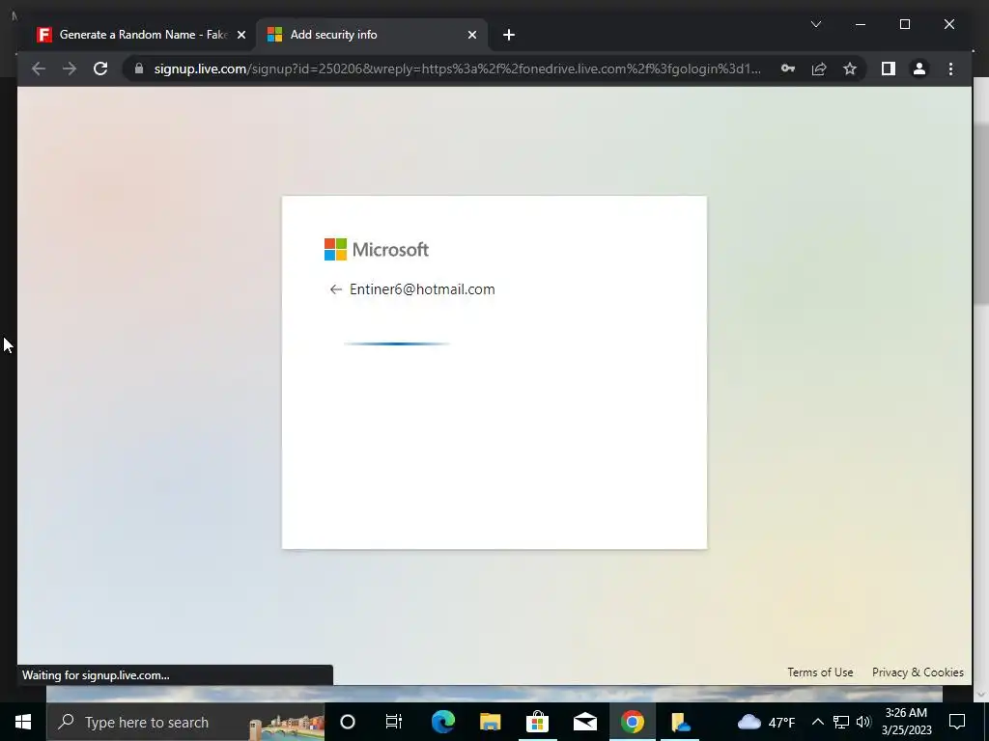Open the notification center icon
Image resolution: width=989 pixels, height=741 pixels.
click(x=957, y=722)
